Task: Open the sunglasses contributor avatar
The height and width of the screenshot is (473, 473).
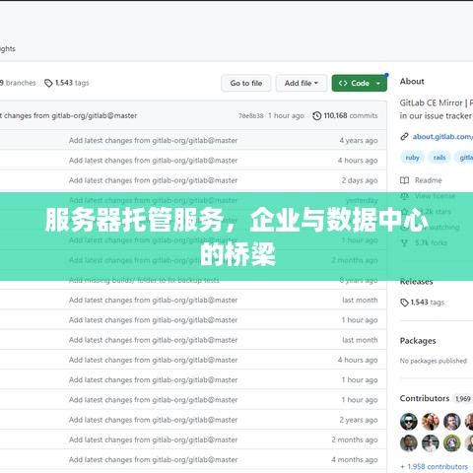Action: 409,422
